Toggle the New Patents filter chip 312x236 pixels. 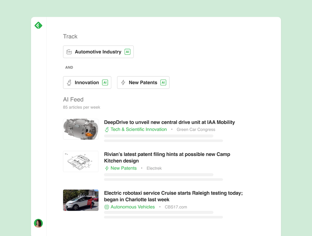[143, 82]
